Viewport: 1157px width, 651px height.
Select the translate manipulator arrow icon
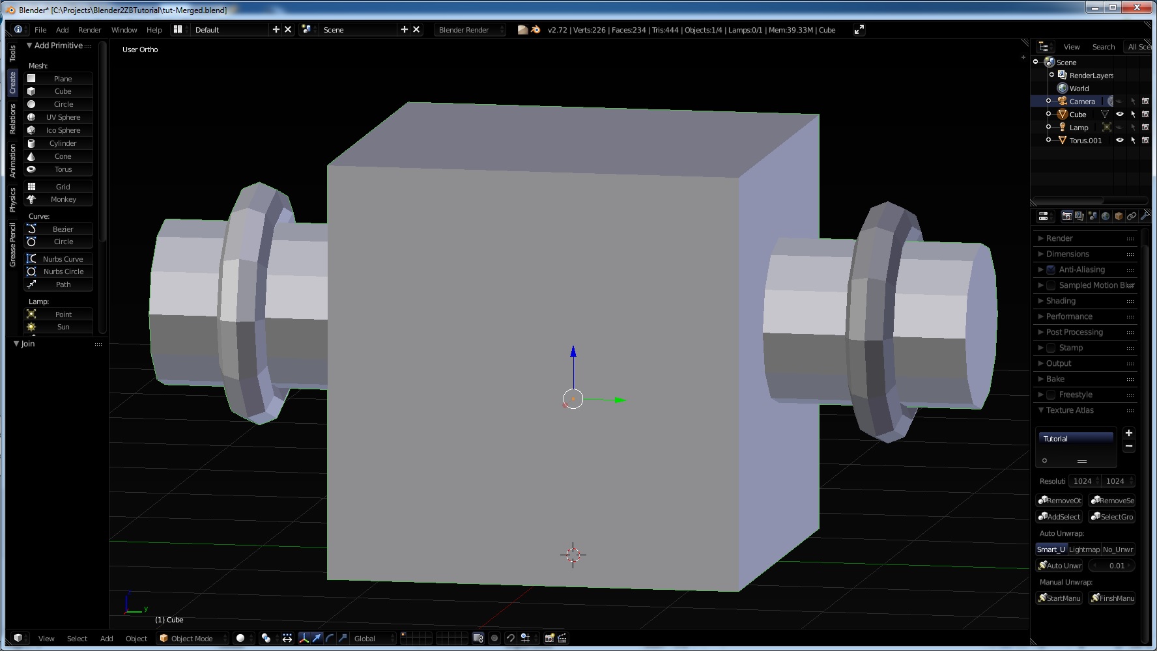pos(317,638)
